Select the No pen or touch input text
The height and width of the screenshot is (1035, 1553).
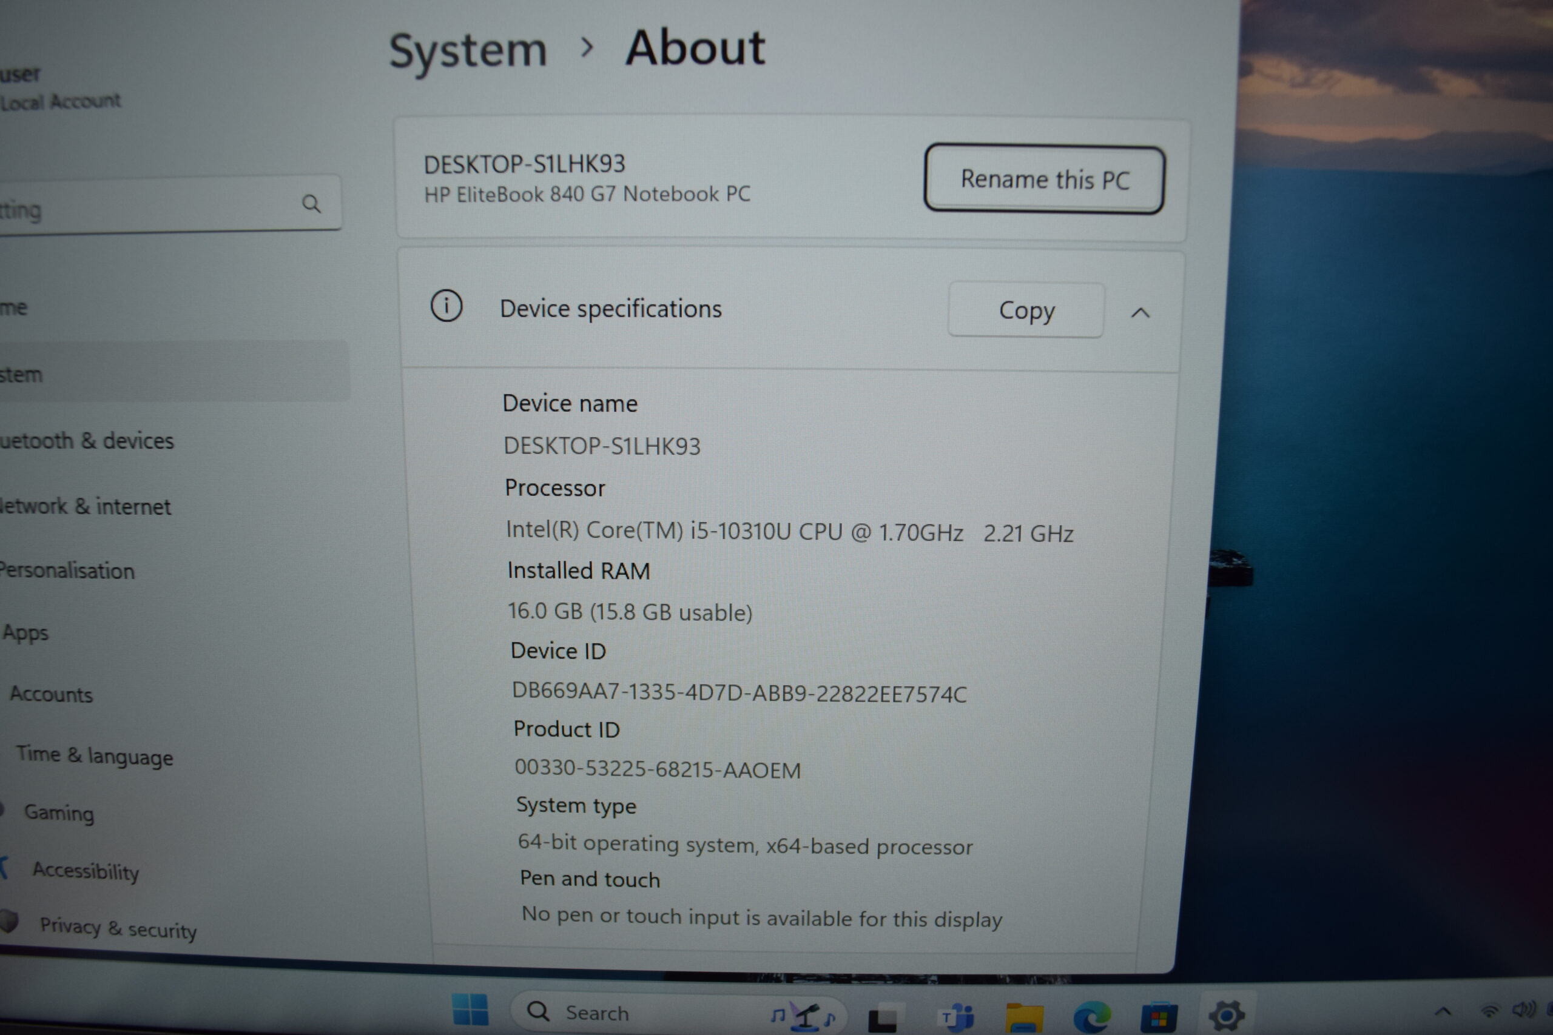point(762,917)
